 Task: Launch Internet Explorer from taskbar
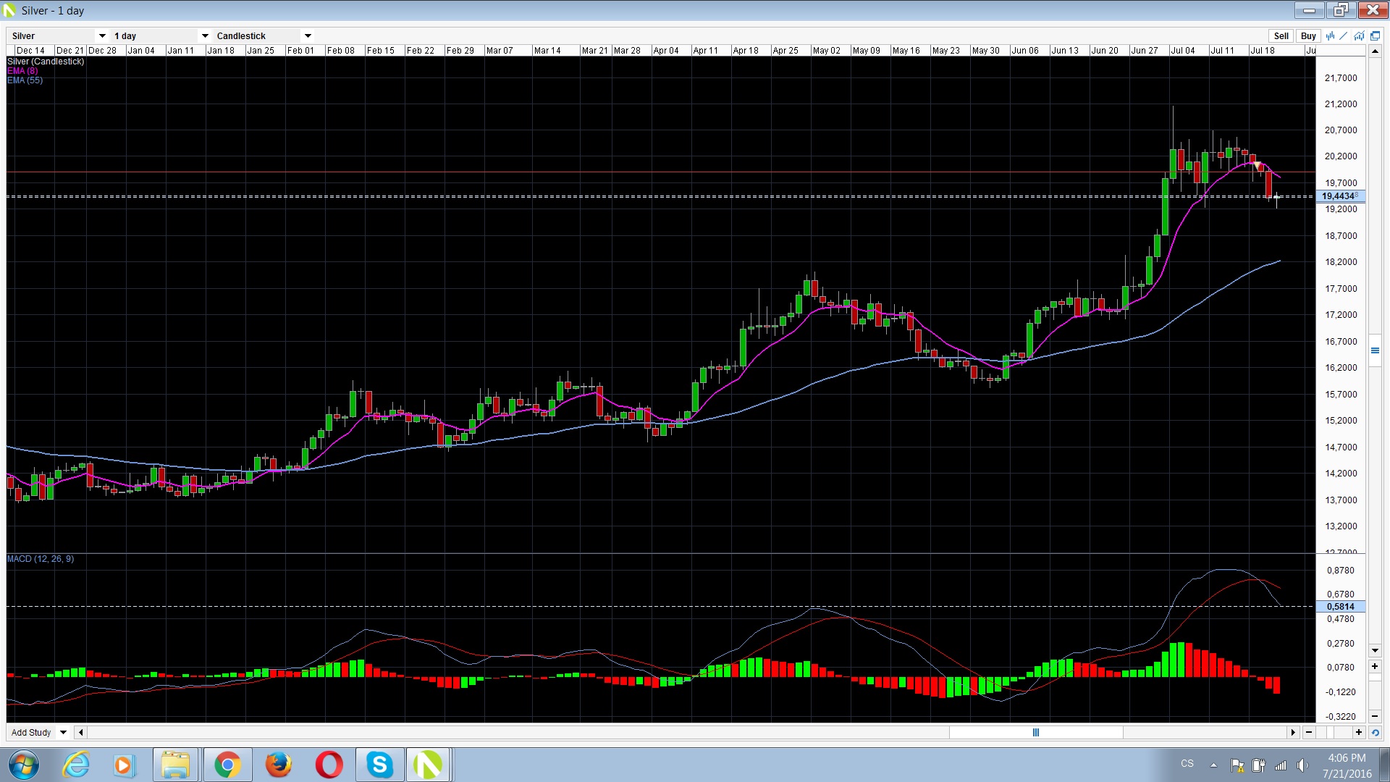76,765
